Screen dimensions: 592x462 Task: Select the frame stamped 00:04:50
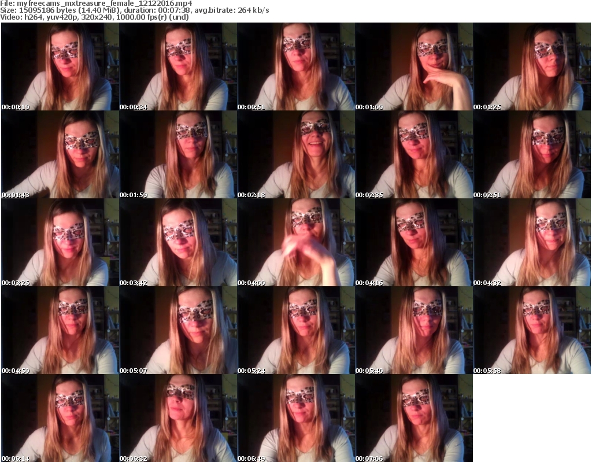point(60,331)
